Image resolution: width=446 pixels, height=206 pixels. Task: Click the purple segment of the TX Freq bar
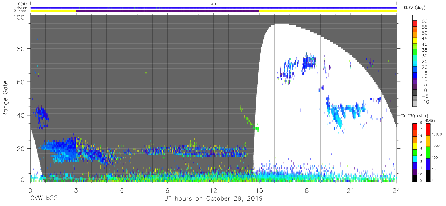pyautogui.click(x=167, y=11)
